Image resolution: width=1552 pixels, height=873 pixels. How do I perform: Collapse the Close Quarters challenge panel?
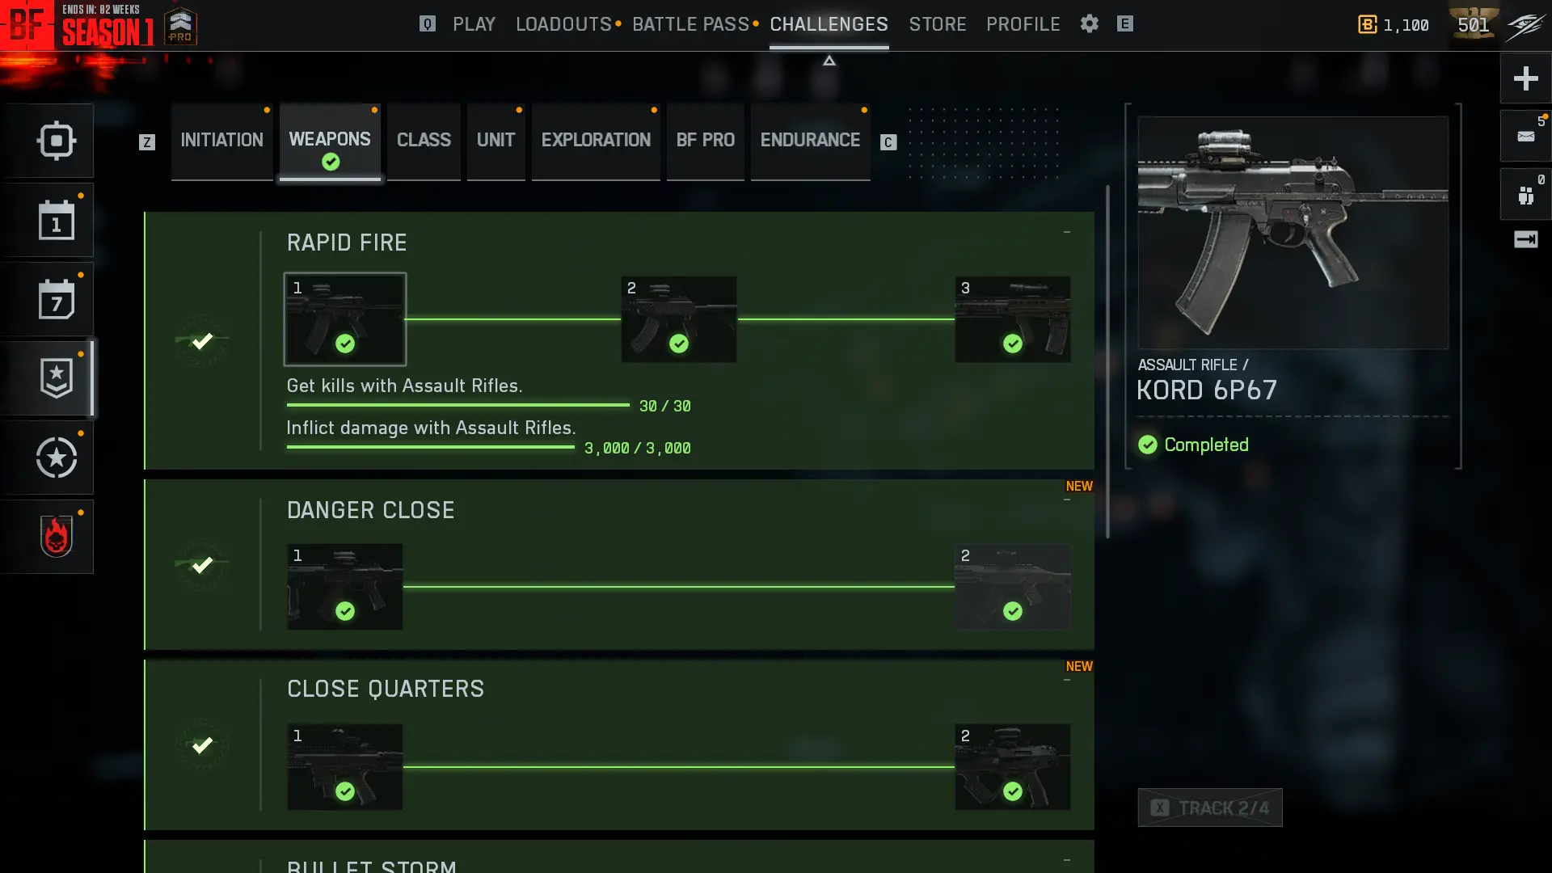[1067, 681]
